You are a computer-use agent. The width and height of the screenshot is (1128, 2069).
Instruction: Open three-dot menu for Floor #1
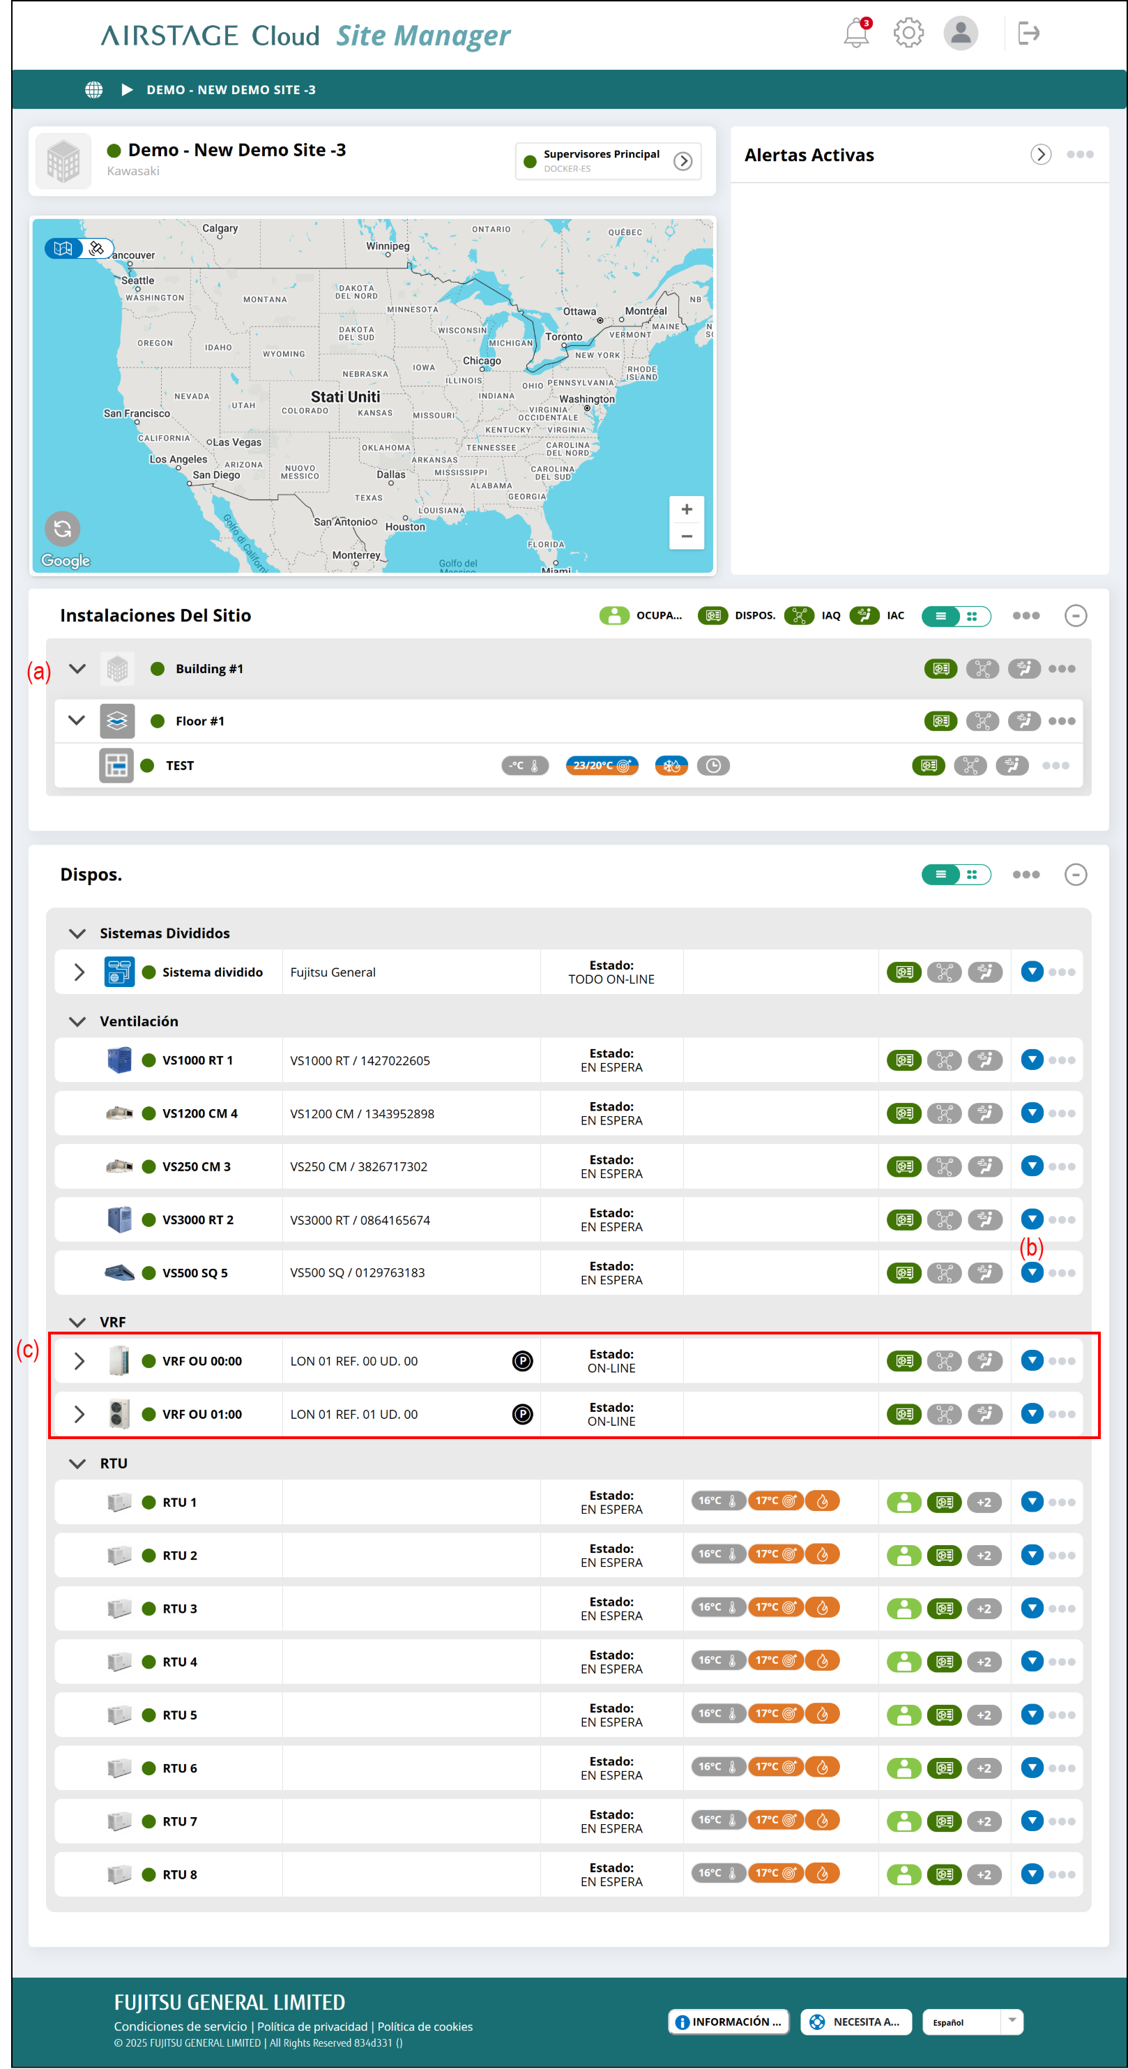tap(1061, 721)
